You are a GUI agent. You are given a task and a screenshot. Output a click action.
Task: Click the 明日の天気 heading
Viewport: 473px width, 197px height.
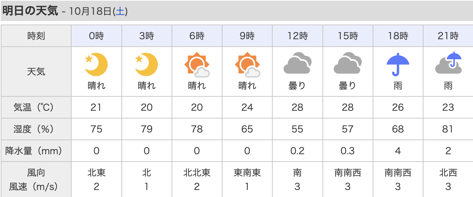coord(30,11)
